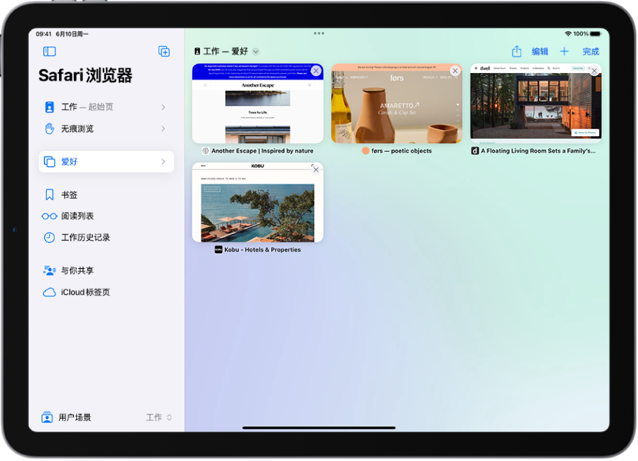Image resolution: width=638 pixels, height=461 pixels.
Task: Close the Floating Living Room tab
Action: 594,70
